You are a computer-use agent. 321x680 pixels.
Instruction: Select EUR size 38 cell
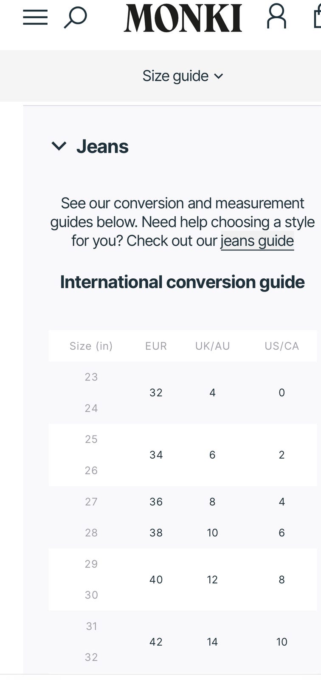pyautogui.click(x=156, y=533)
